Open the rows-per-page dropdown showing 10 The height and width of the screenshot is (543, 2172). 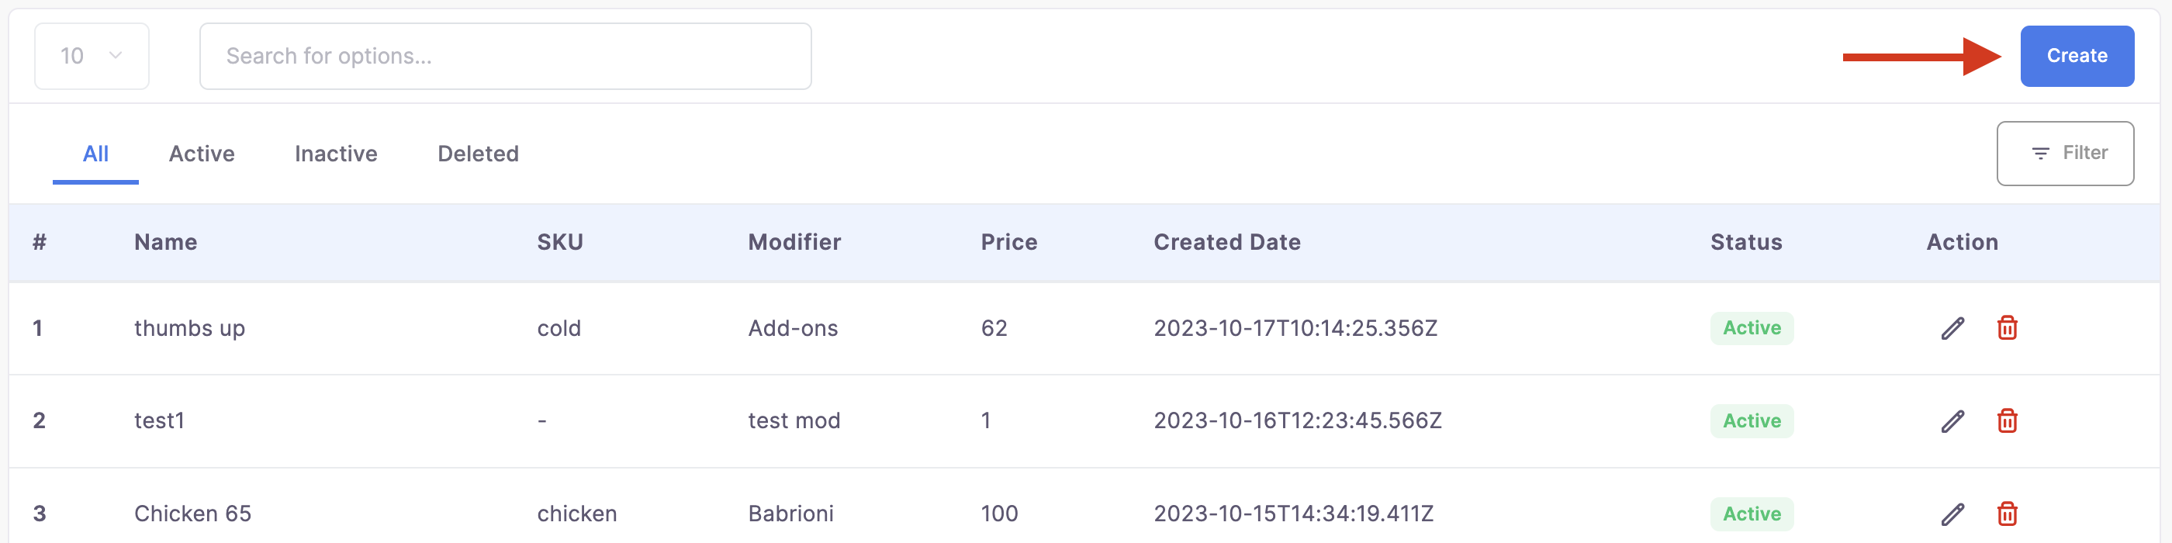92,56
